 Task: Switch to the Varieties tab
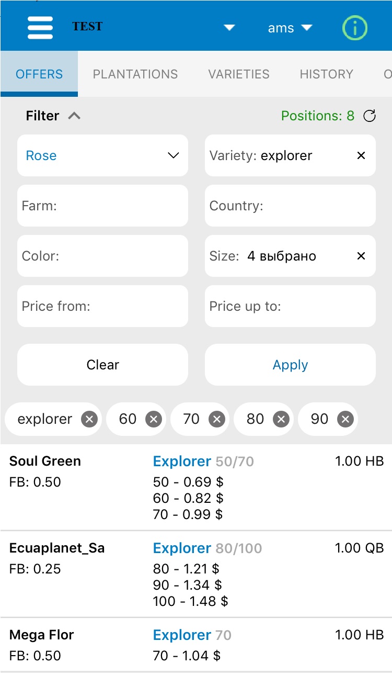click(239, 74)
